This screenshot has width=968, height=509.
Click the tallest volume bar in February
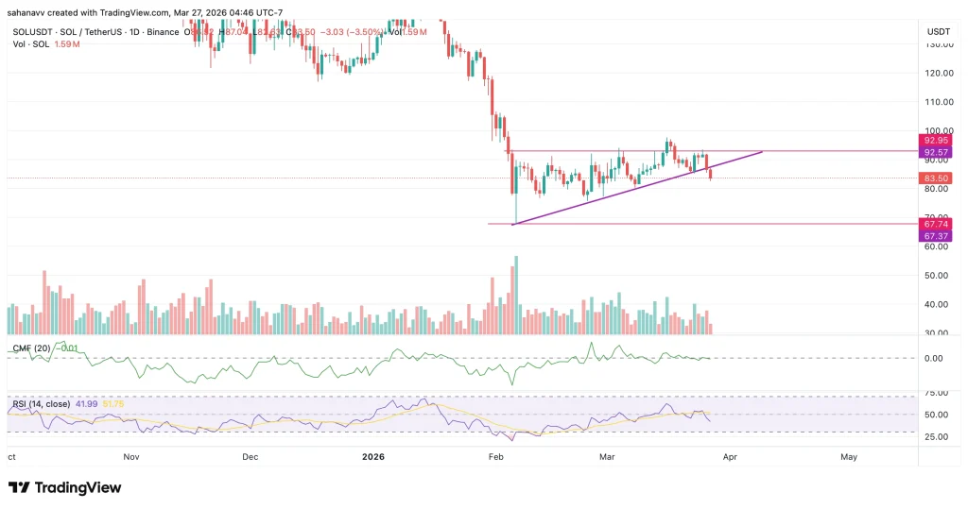coord(516,295)
